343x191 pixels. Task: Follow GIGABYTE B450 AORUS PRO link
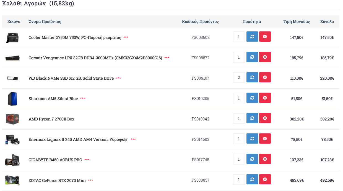pos(55,160)
